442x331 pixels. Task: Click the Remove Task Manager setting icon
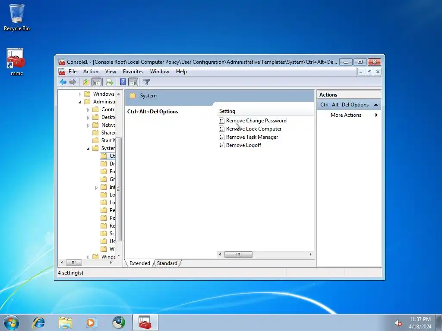(x=221, y=137)
